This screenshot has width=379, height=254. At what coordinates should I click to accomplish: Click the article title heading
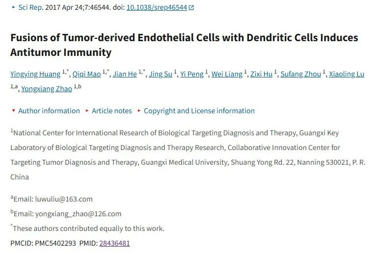184,45
